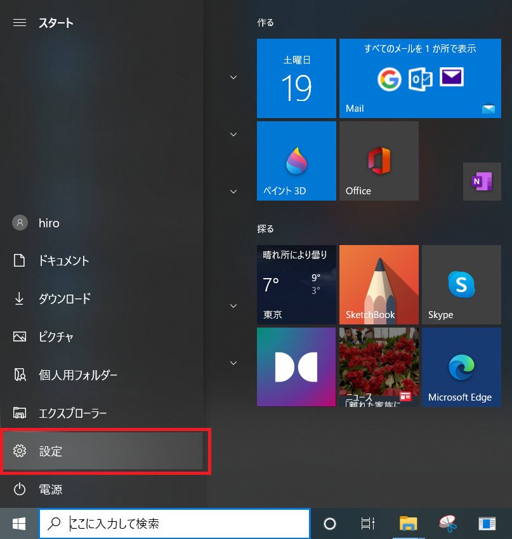Screen dimensions: 512x539
Task: Open the OneNote tile
Action: tap(482, 182)
